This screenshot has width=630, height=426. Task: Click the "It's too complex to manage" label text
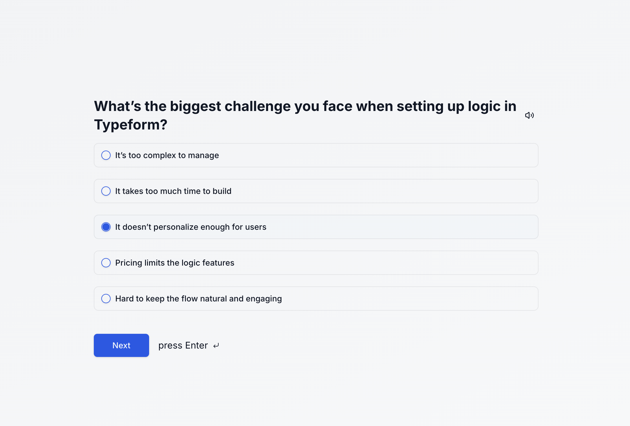tap(167, 155)
